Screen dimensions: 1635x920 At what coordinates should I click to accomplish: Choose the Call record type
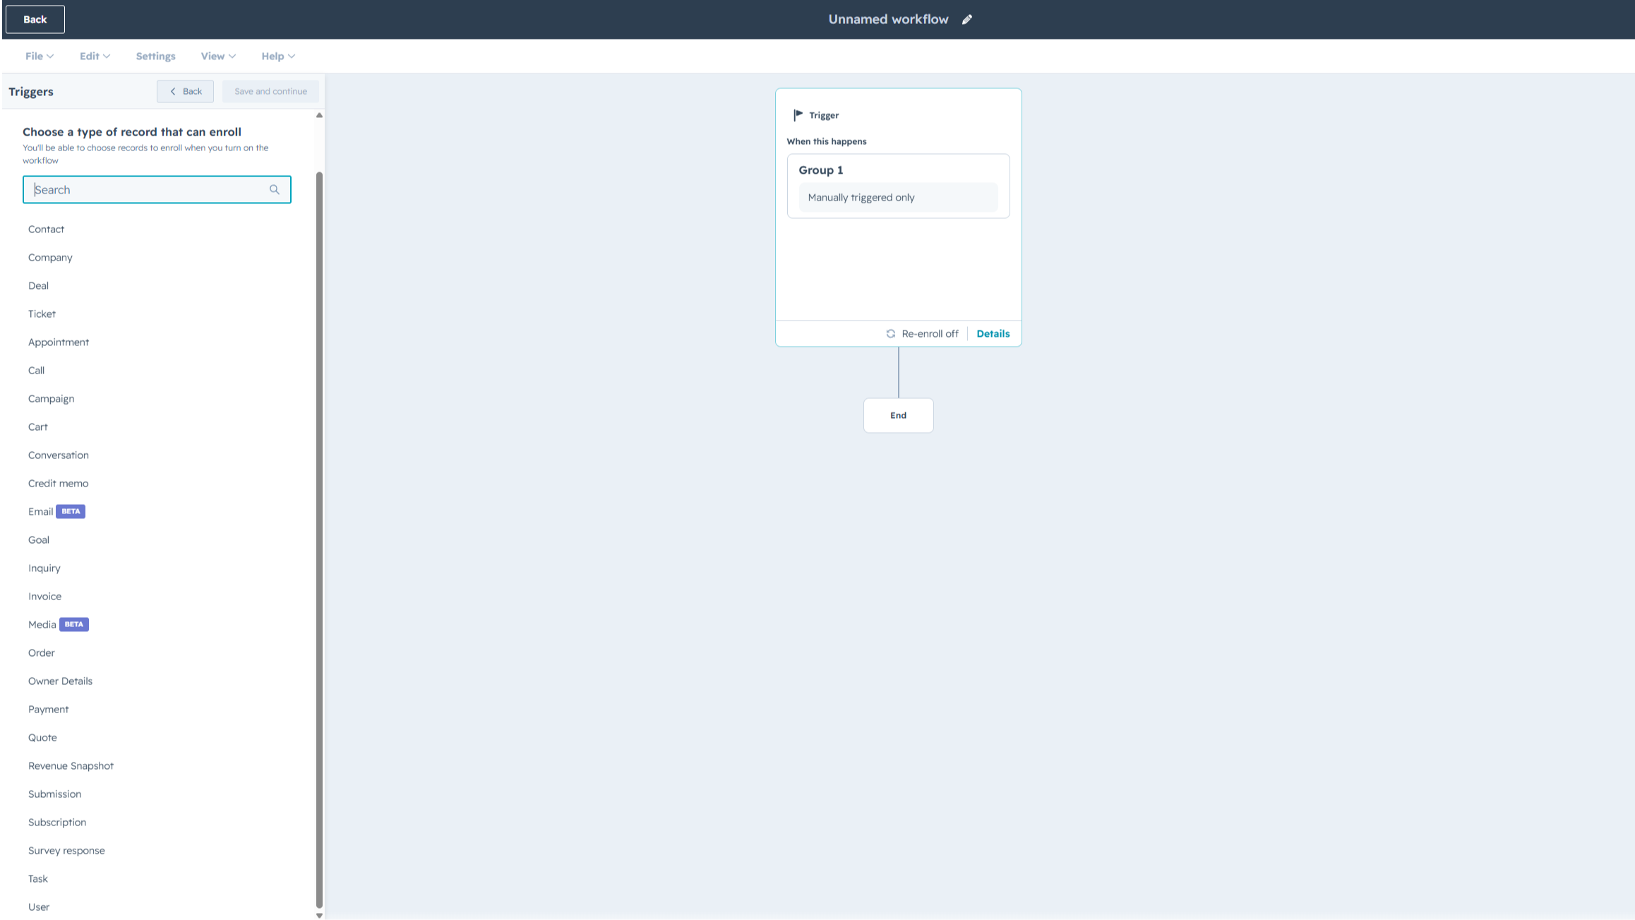[36, 370]
